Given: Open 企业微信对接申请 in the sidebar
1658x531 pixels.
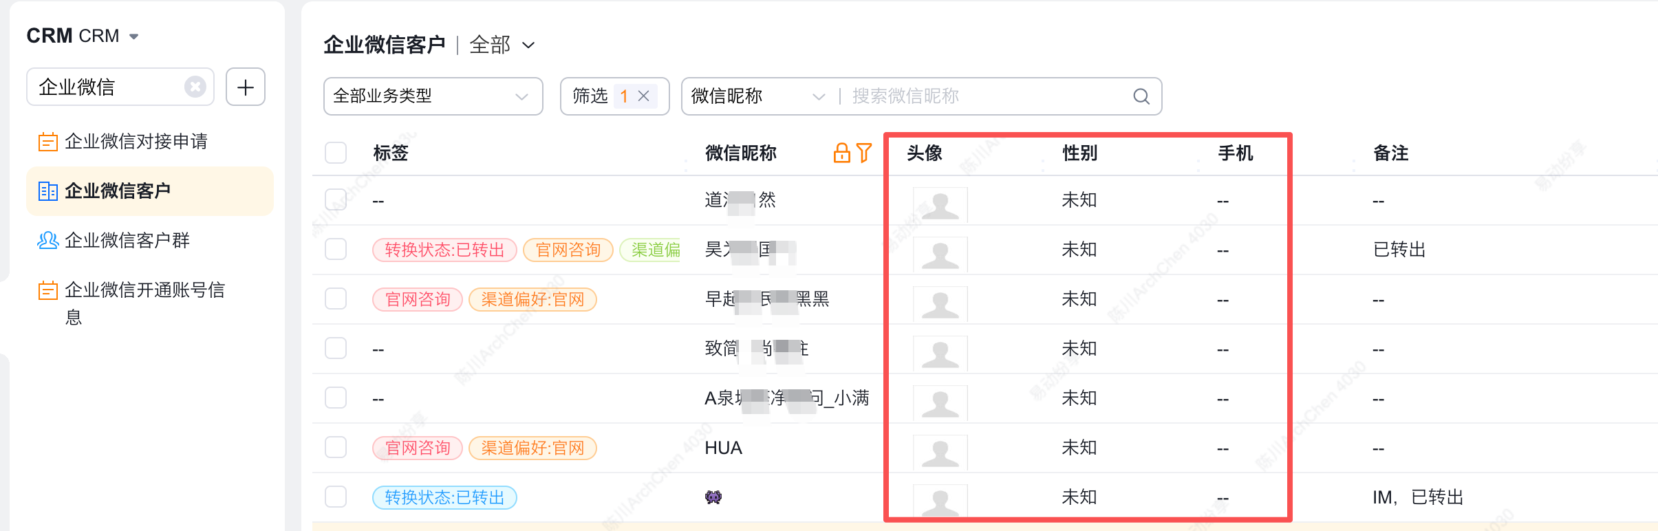Looking at the screenshot, I should tap(136, 142).
